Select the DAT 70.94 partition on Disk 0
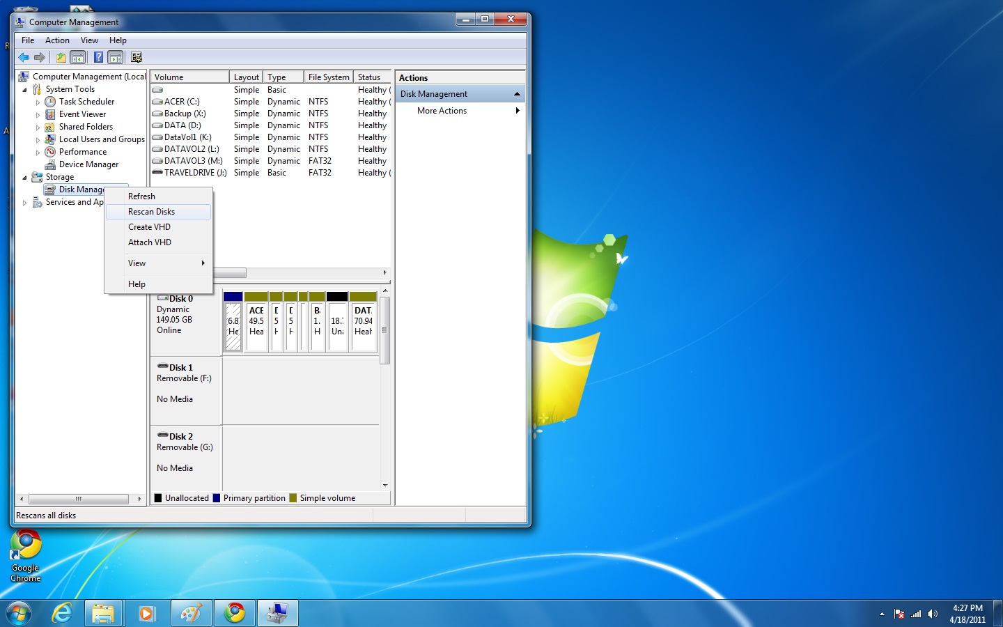 tap(363, 322)
